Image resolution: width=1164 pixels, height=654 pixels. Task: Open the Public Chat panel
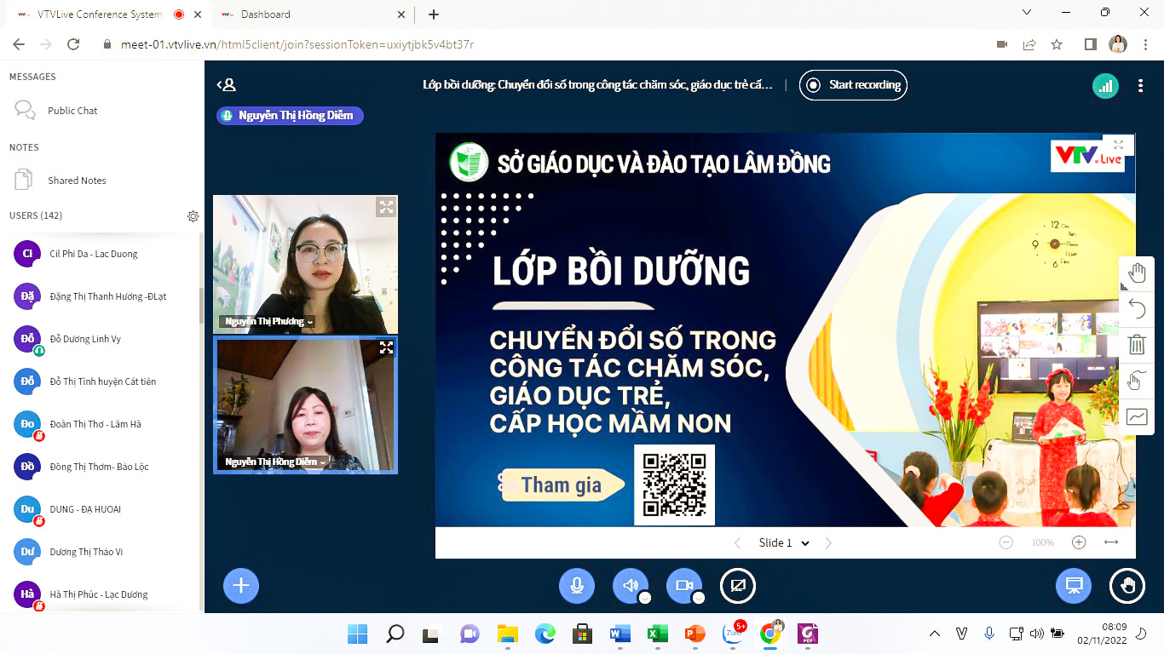(x=101, y=111)
